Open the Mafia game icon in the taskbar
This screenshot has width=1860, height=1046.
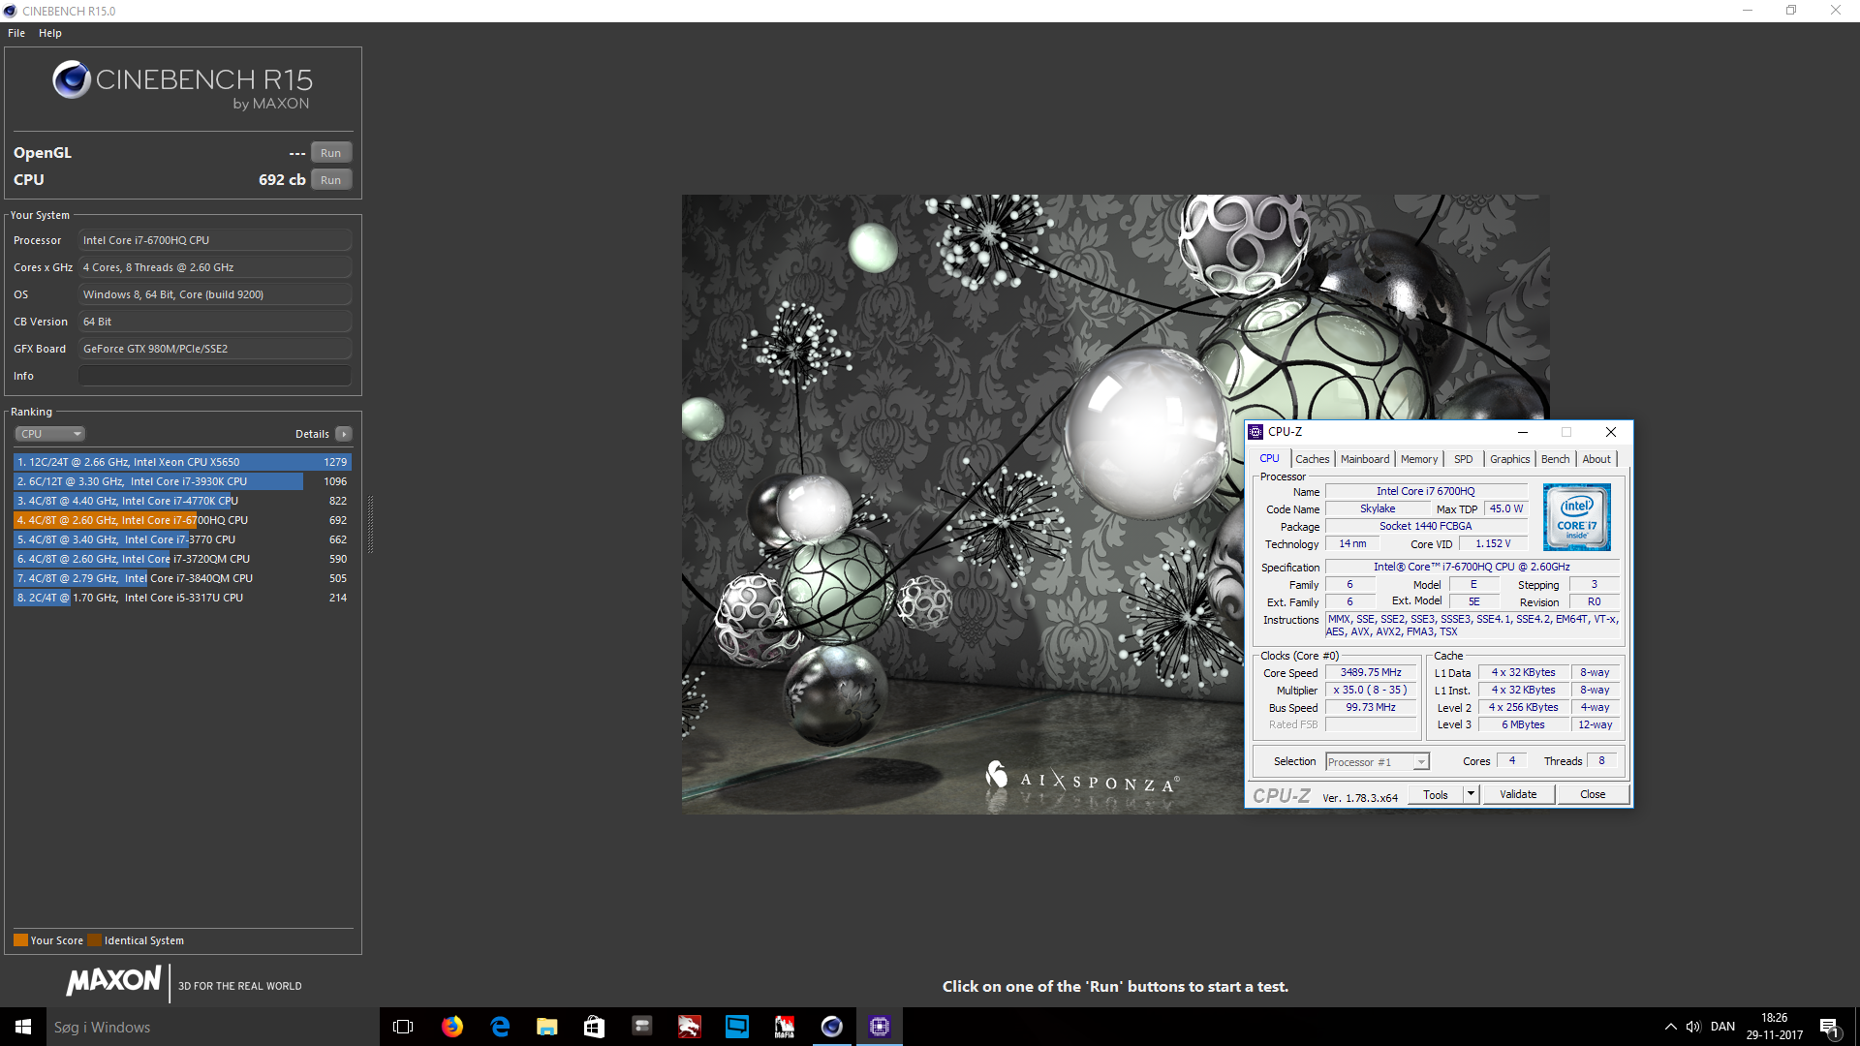(785, 1027)
